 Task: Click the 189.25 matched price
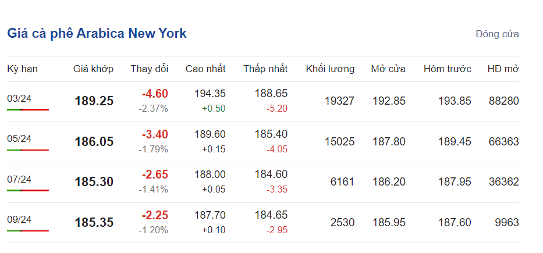[x=94, y=101]
